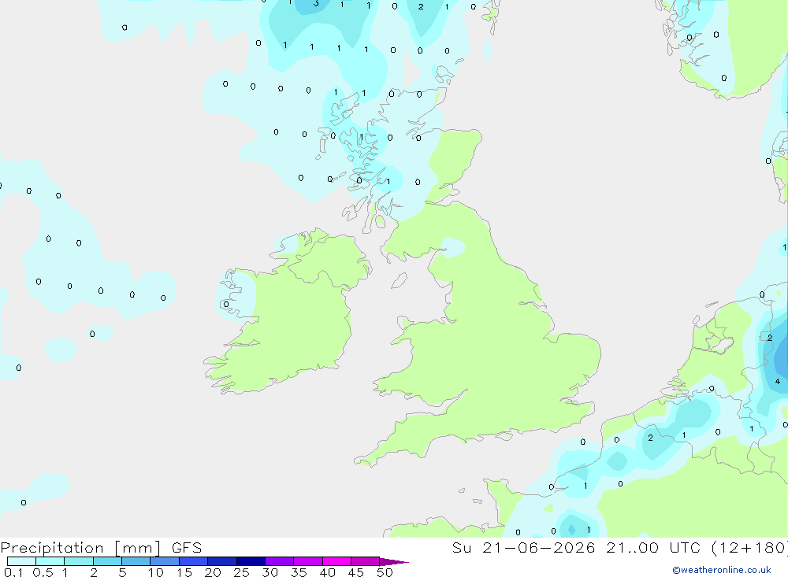Viewport: 788px width, 577px height.
Task: Click the '15' legend label
Action: [x=184, y=572]
